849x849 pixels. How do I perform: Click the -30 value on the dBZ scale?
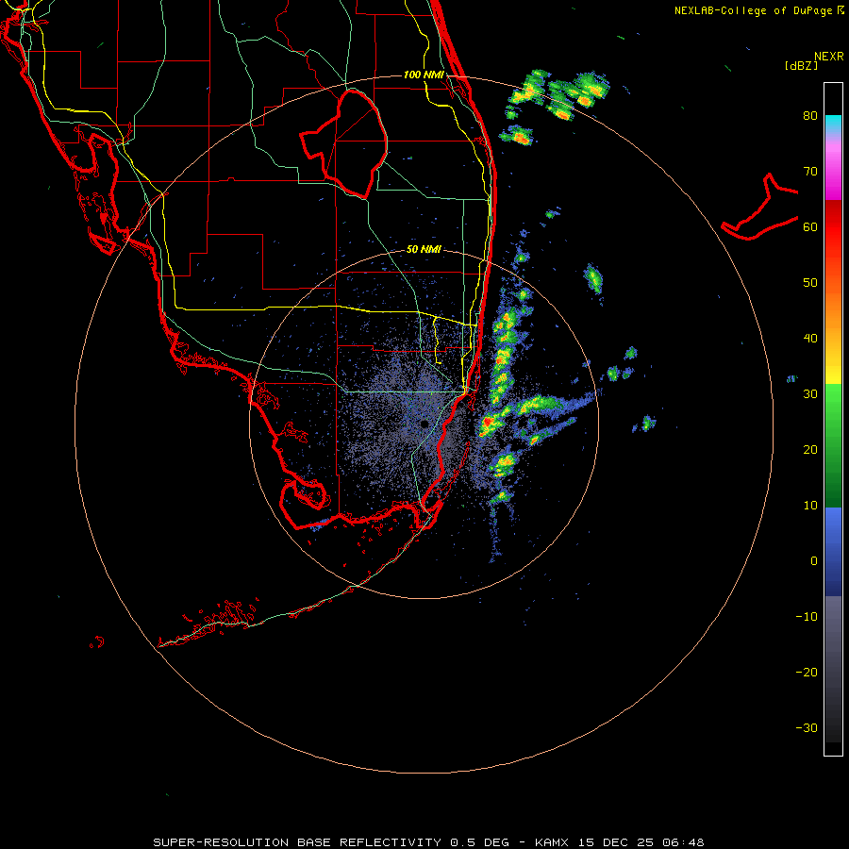tap(807, 728)
